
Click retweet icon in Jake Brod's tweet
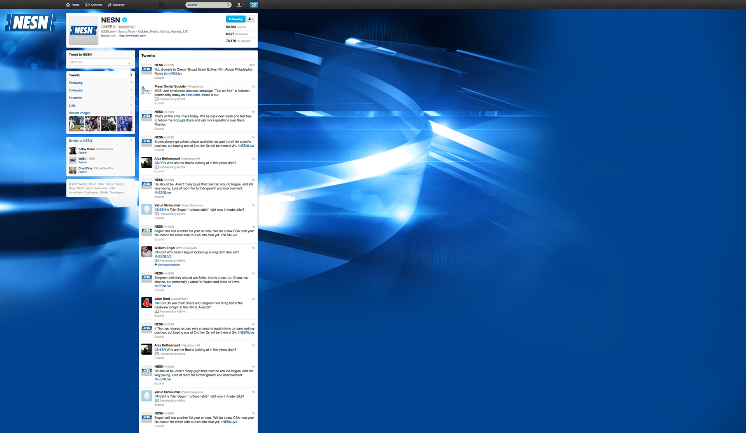(157, 312)
